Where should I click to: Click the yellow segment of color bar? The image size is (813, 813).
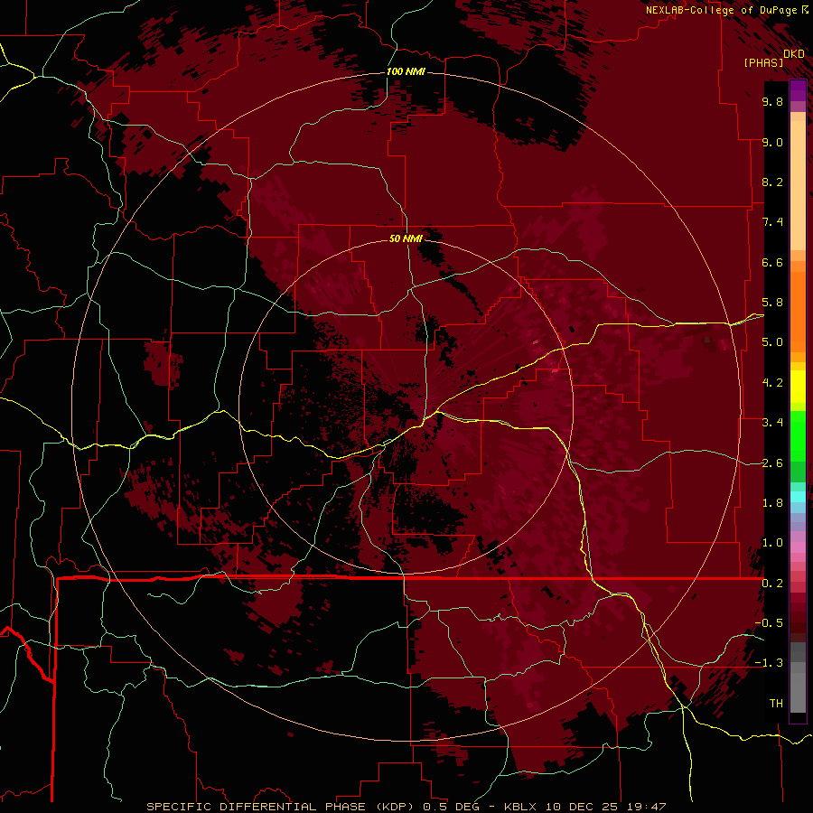[x=798, y=387]
